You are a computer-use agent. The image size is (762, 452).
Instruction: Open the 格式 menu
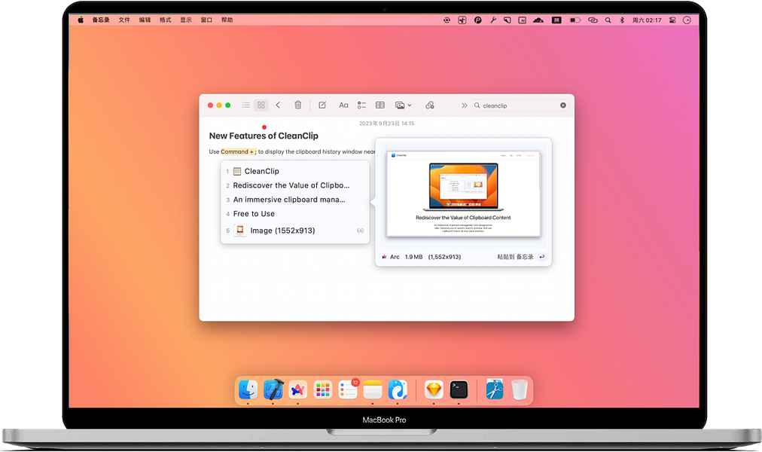[x=165, y=20]
